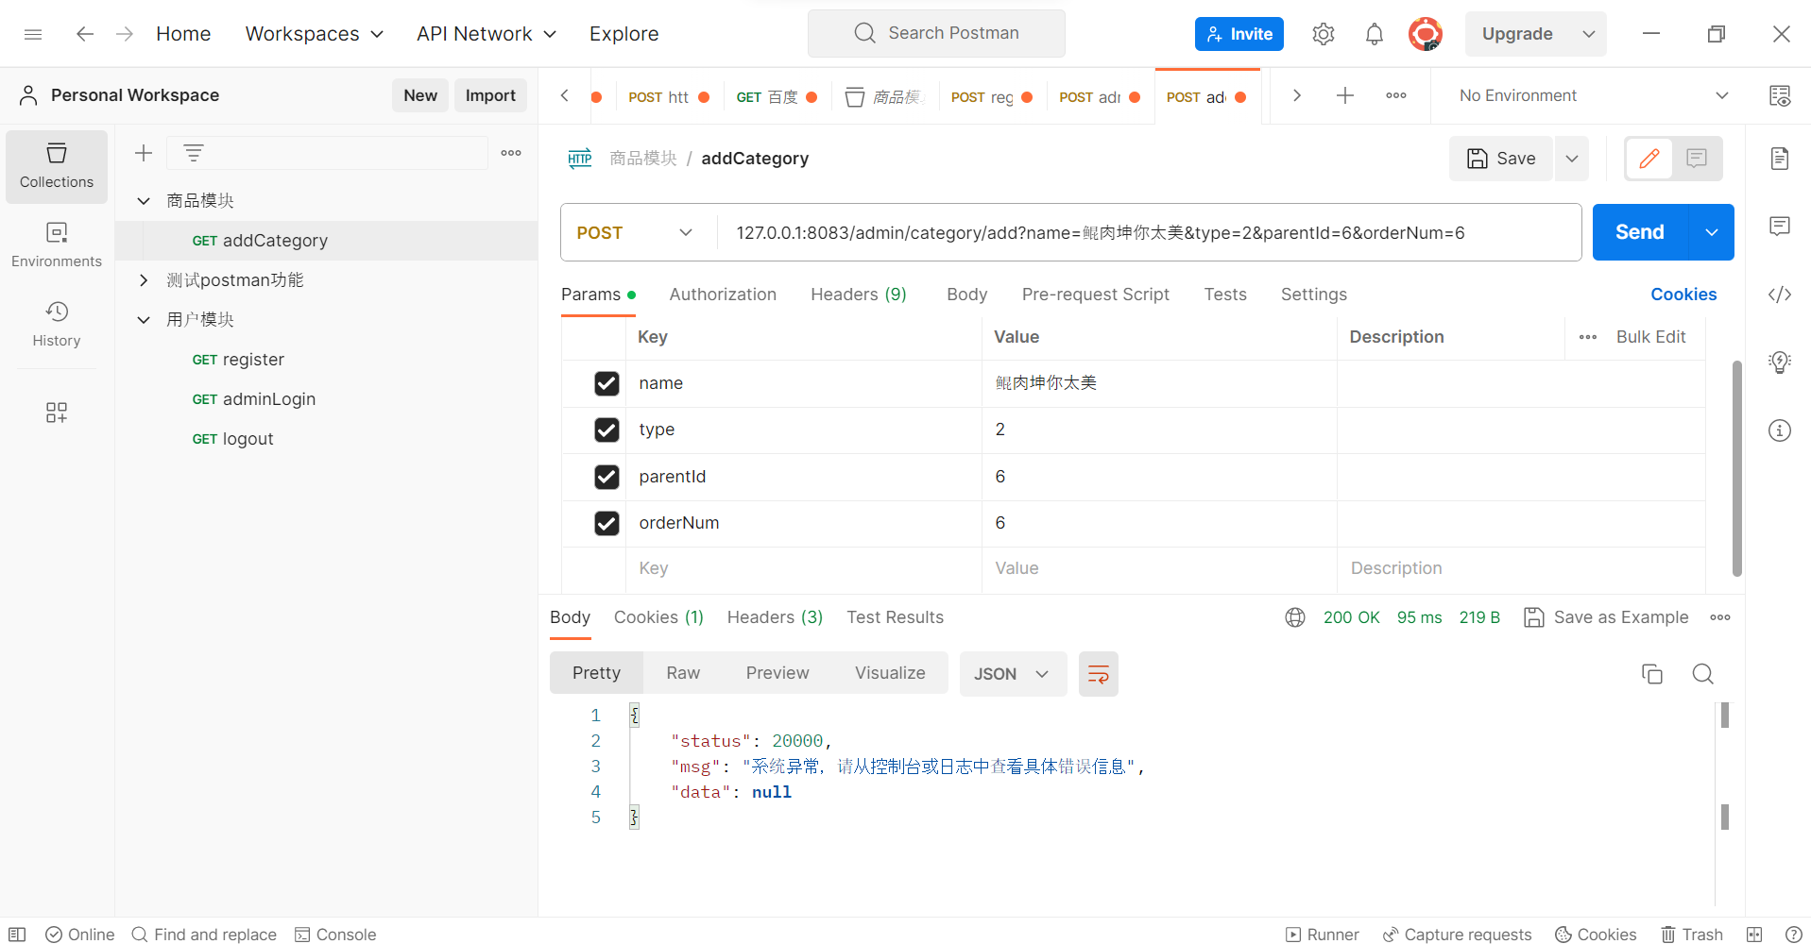Open the API Network dropdown
This screenshot has width=1811, height=944.
(487, 34)
